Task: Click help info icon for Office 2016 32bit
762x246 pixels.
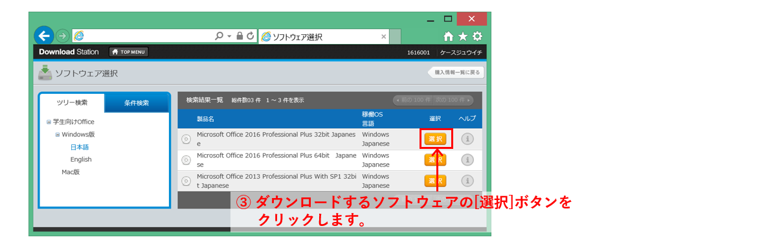Action: pos(467,139)
